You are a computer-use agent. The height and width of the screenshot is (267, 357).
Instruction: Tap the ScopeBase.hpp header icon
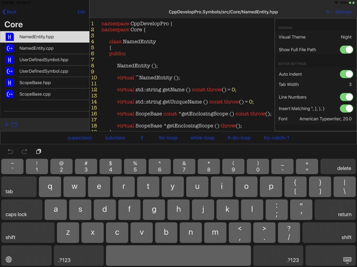click(x=10, y=83)
